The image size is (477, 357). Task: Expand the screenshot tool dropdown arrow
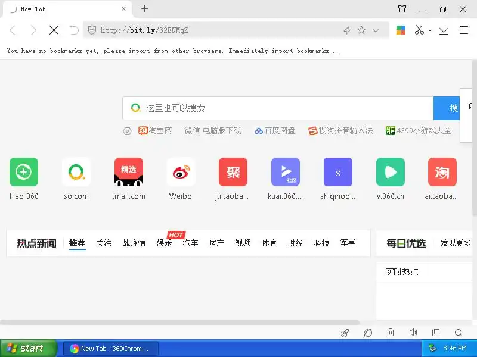coord(430,30)
